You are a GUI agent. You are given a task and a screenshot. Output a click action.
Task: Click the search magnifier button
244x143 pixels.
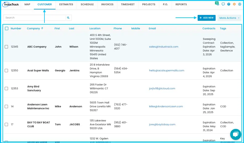(68, 18)
